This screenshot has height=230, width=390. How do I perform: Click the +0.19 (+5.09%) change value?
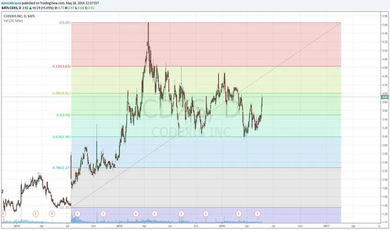43,8
